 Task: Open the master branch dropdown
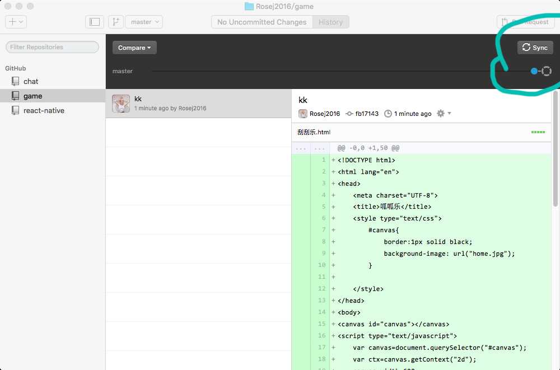point(144,22)
